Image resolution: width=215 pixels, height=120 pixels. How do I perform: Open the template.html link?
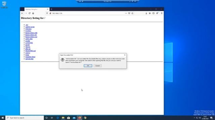pyautogui.click(x=30, y=57)
